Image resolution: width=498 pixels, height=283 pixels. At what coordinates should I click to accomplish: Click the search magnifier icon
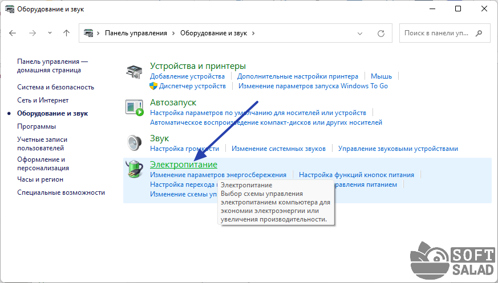point(479,33)
